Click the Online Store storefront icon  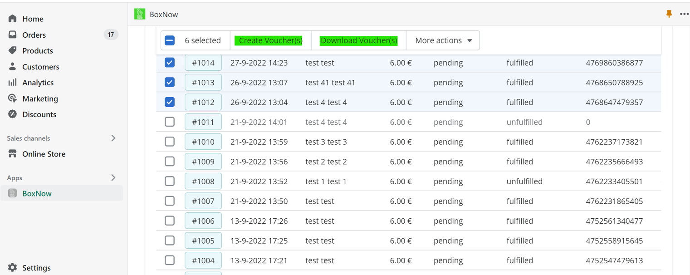coord(13,154)
